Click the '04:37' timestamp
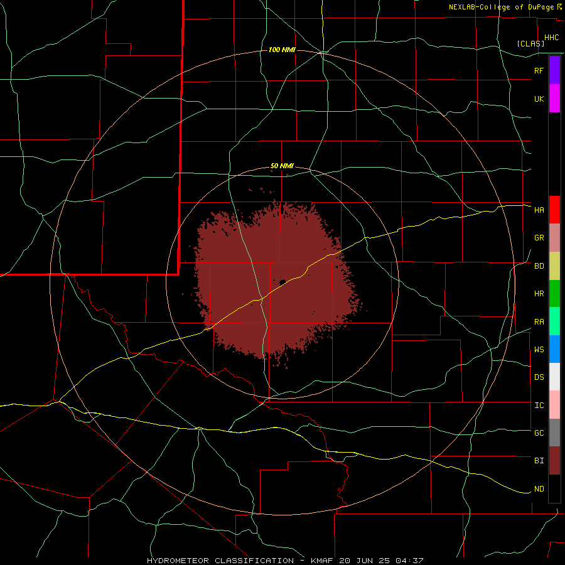565x565 pixels. [409, 561]
